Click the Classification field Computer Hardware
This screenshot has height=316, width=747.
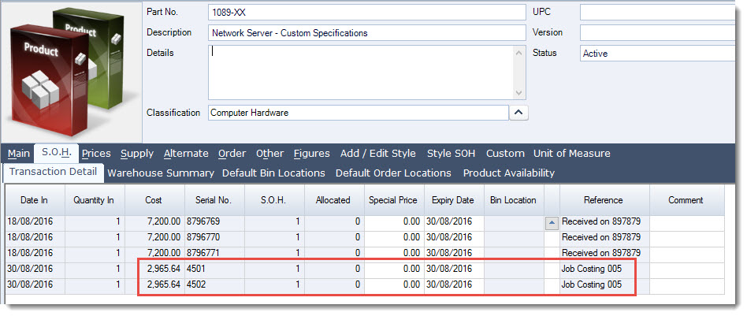(359, 113)
